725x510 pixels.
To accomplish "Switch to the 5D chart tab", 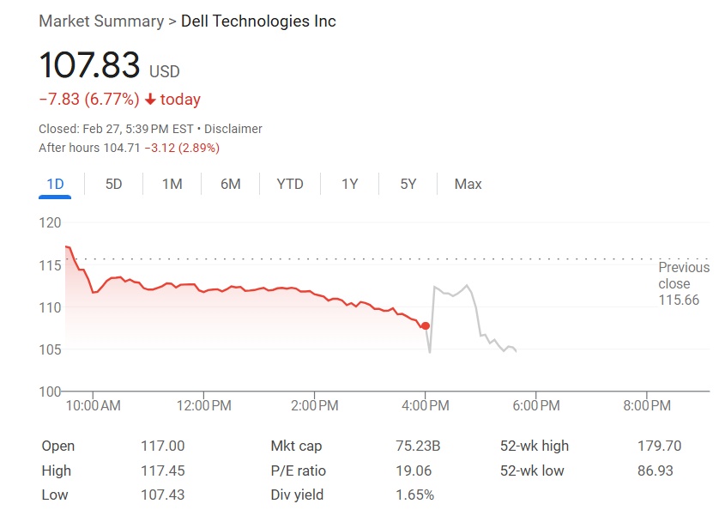I will (x=113, y=184).
